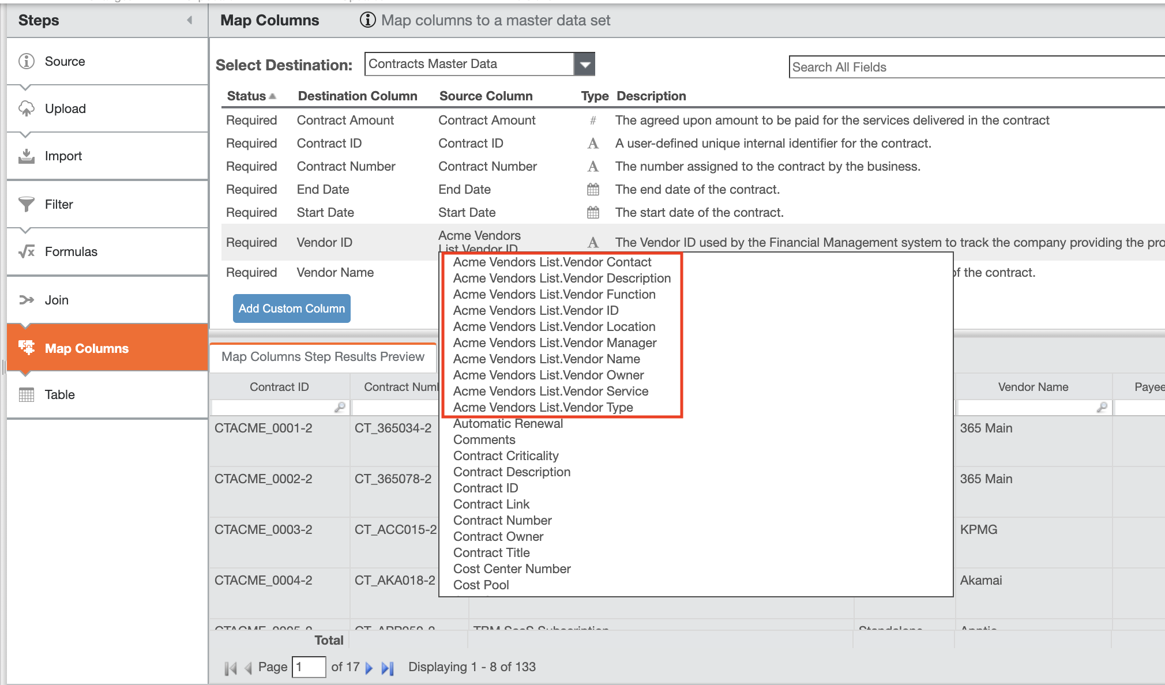This screenshot has height=685, width=1165.
Task: Click the Add Custom Column button
Action: [x=291, y=308]
